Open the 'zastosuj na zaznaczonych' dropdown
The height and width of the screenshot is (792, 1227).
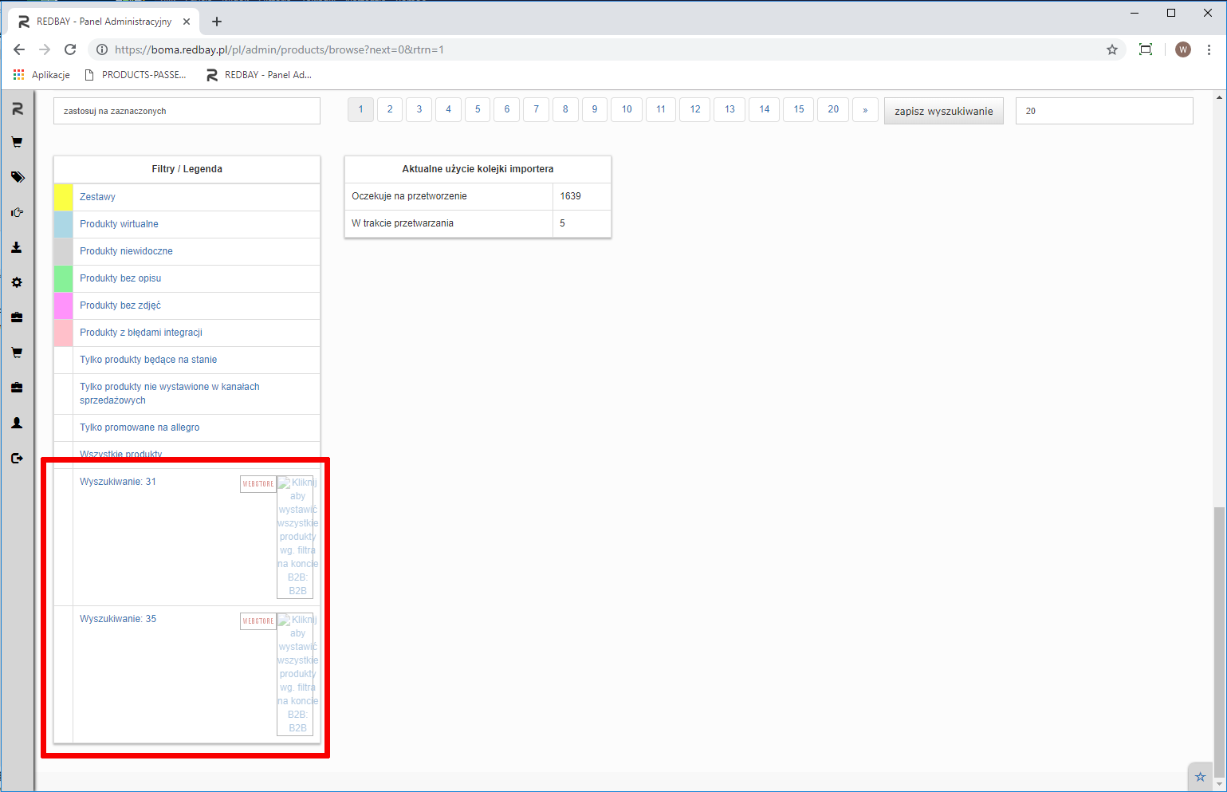(187, 111)
